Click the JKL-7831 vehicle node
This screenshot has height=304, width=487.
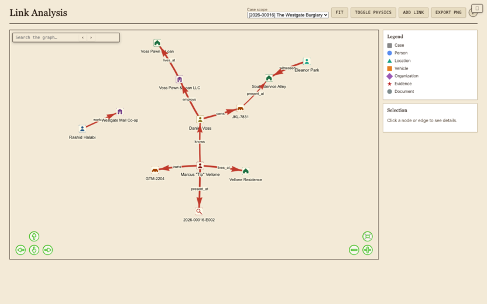(240, 108)
